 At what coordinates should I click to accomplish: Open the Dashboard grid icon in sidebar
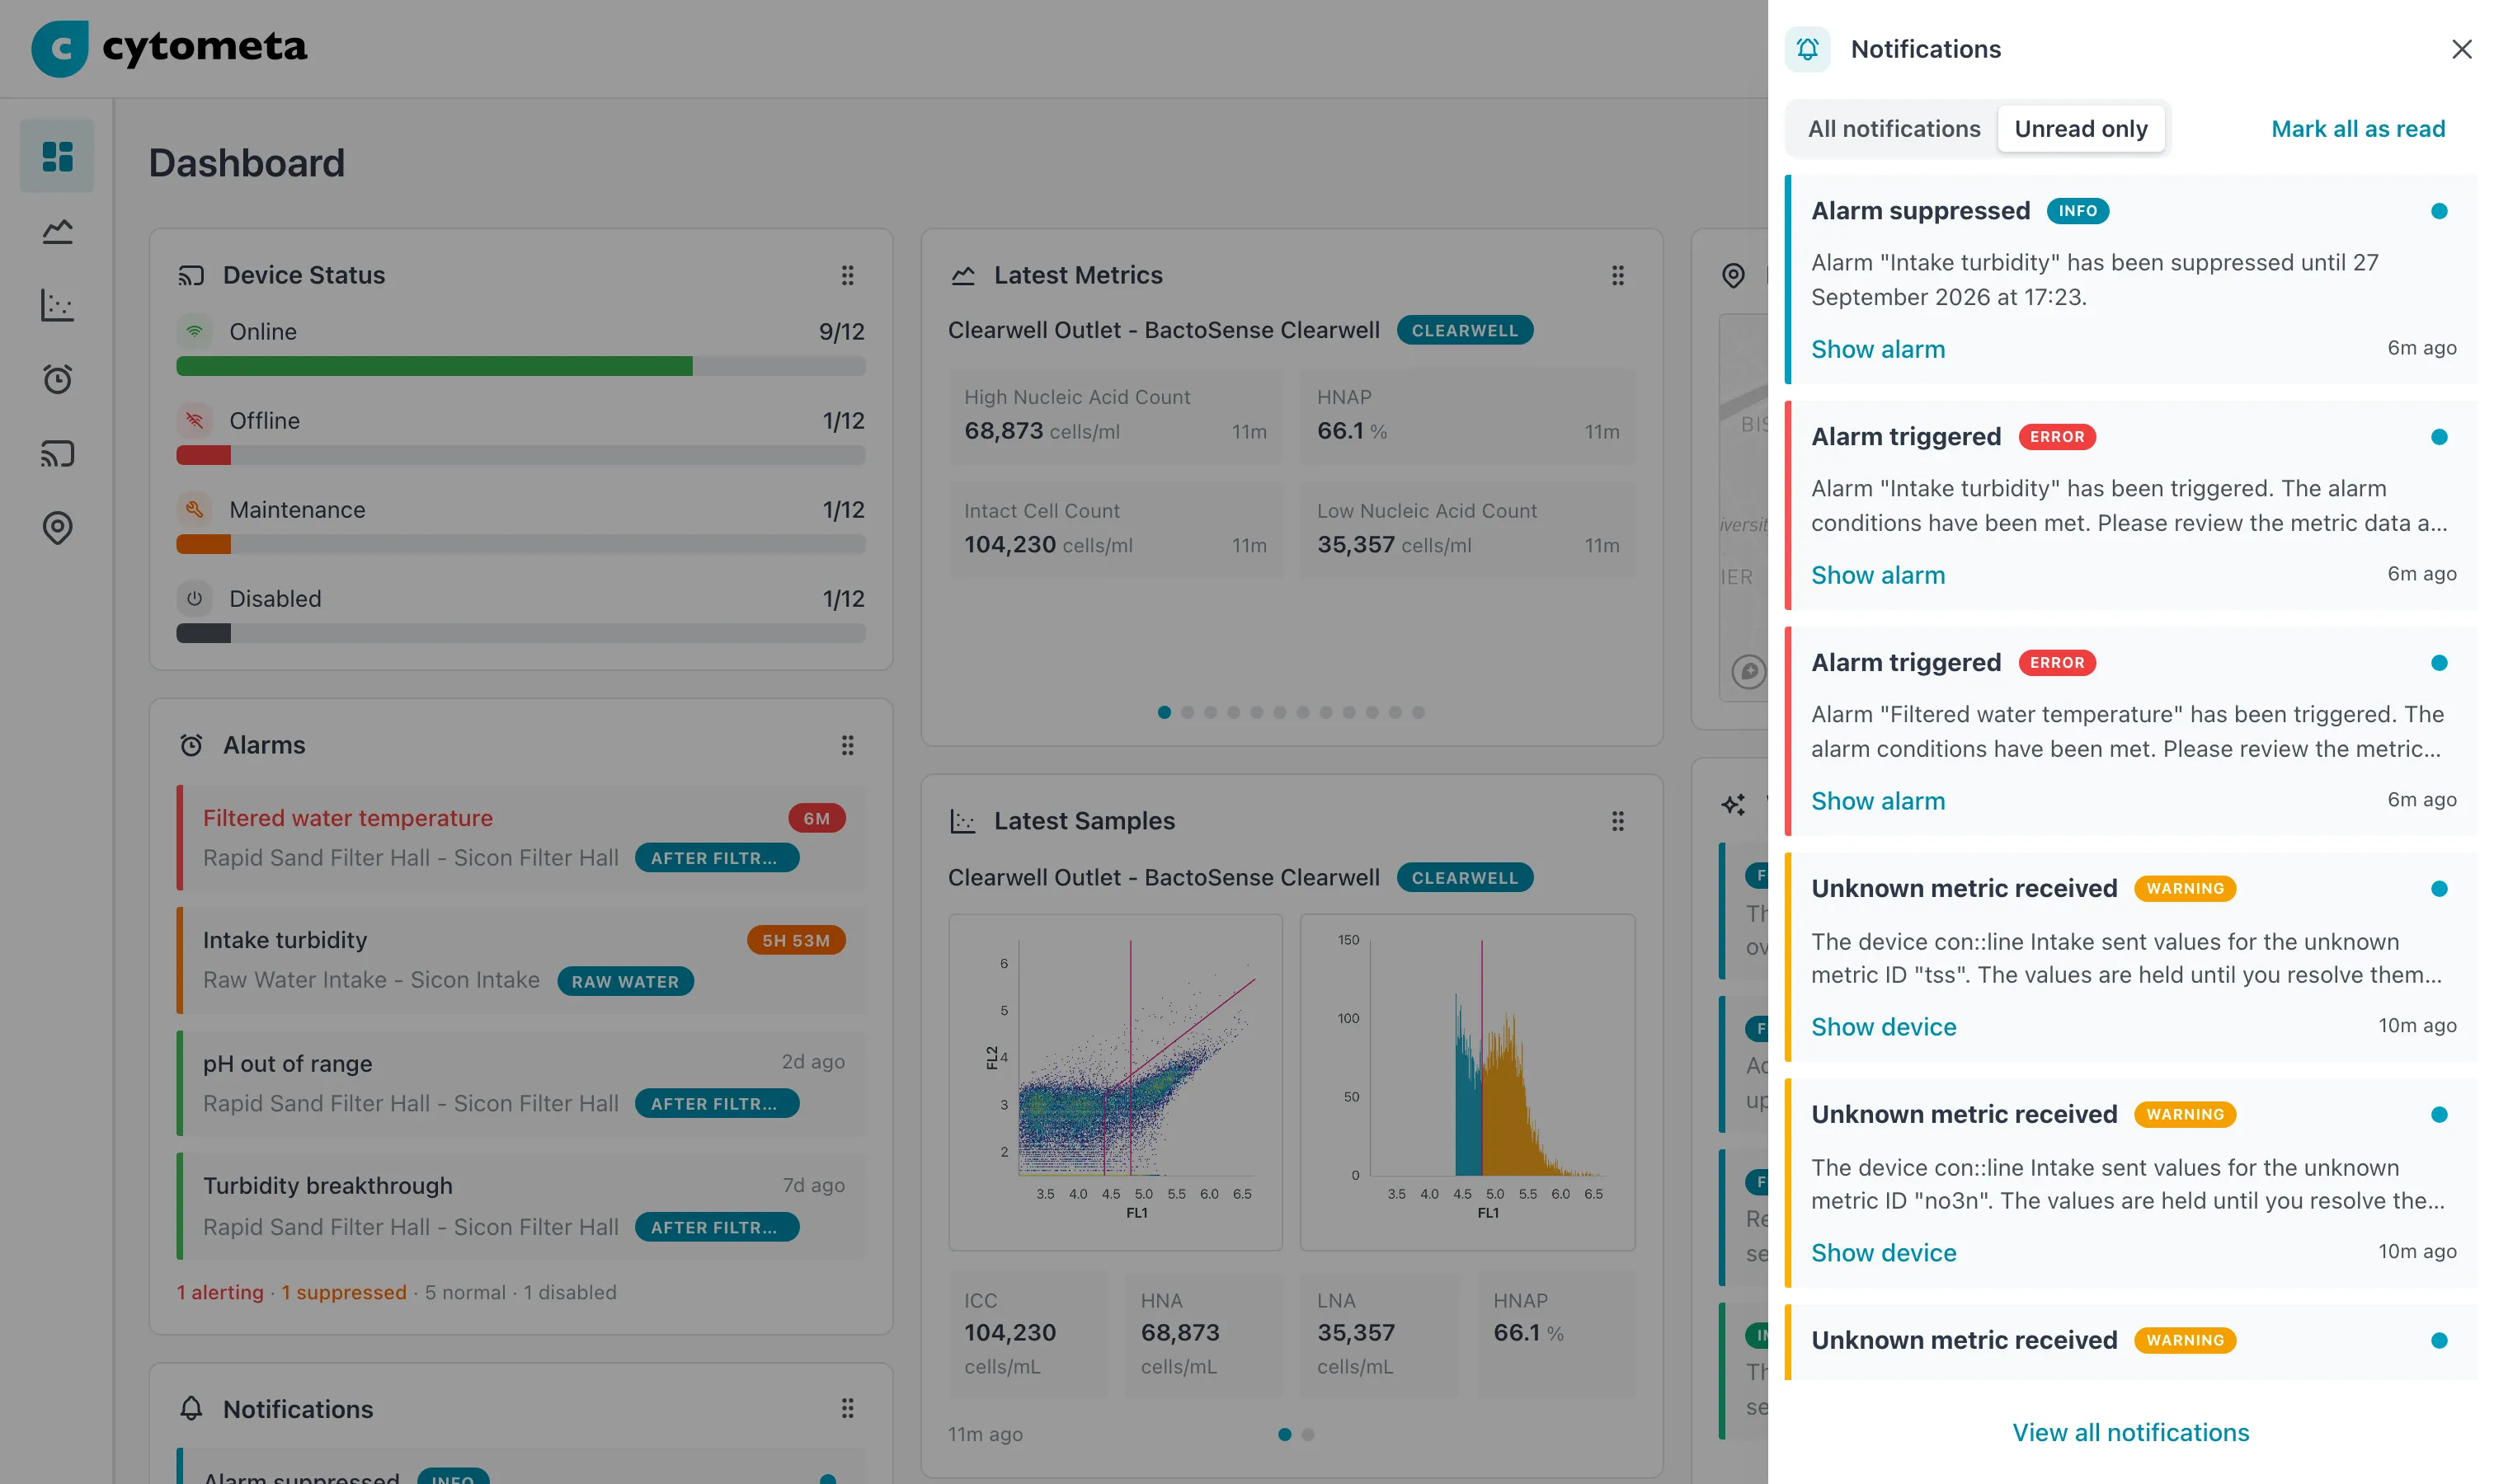[57, 156]
